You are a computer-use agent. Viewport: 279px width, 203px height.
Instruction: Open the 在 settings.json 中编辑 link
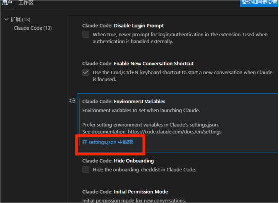coord(107,142)
